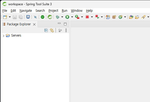Expand the Servers tree node

click(x=4, y=36)
